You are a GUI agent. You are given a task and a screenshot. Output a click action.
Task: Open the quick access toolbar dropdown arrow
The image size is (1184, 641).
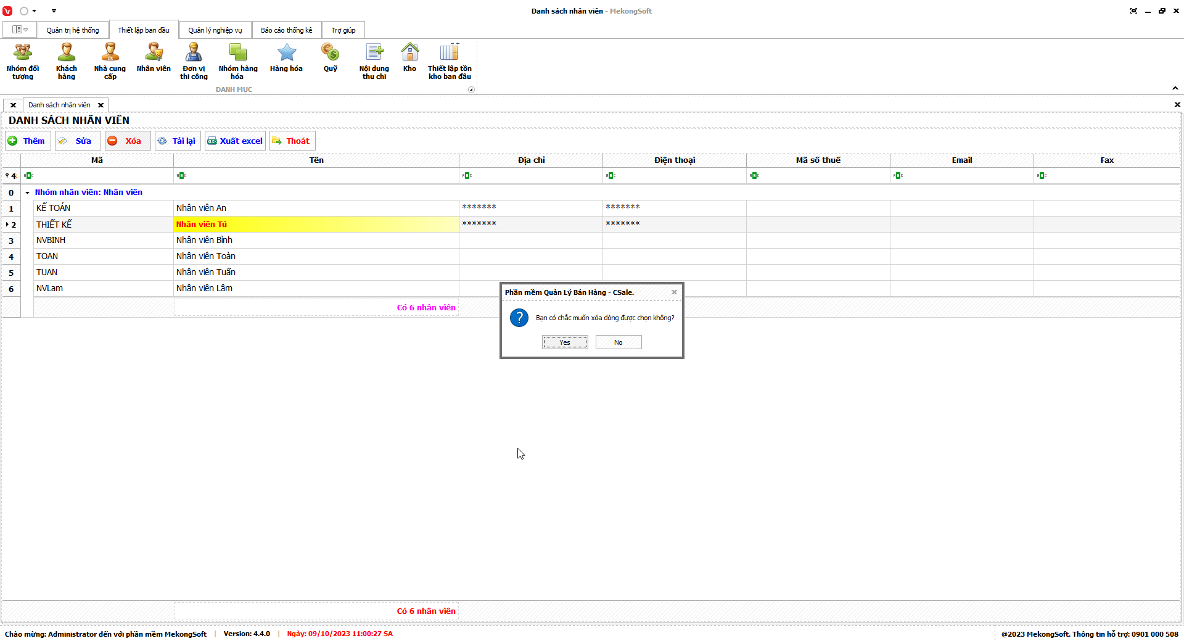[x=54, y=11]
